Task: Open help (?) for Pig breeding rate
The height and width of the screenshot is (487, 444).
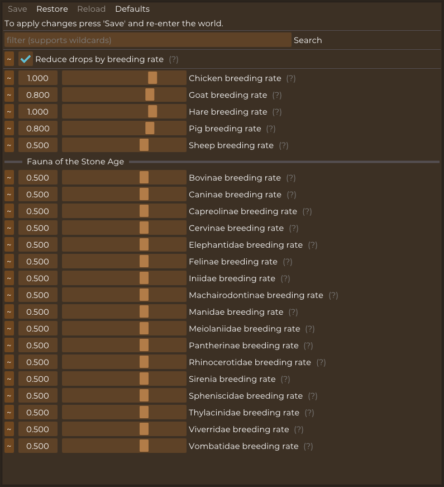Action: 271,129
